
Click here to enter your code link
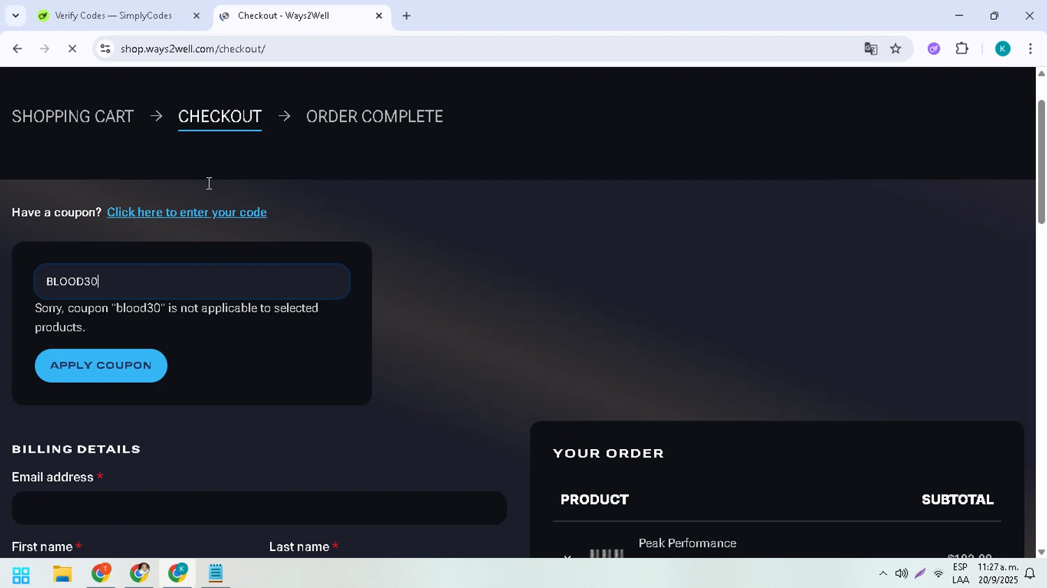(x=187, y=212)
